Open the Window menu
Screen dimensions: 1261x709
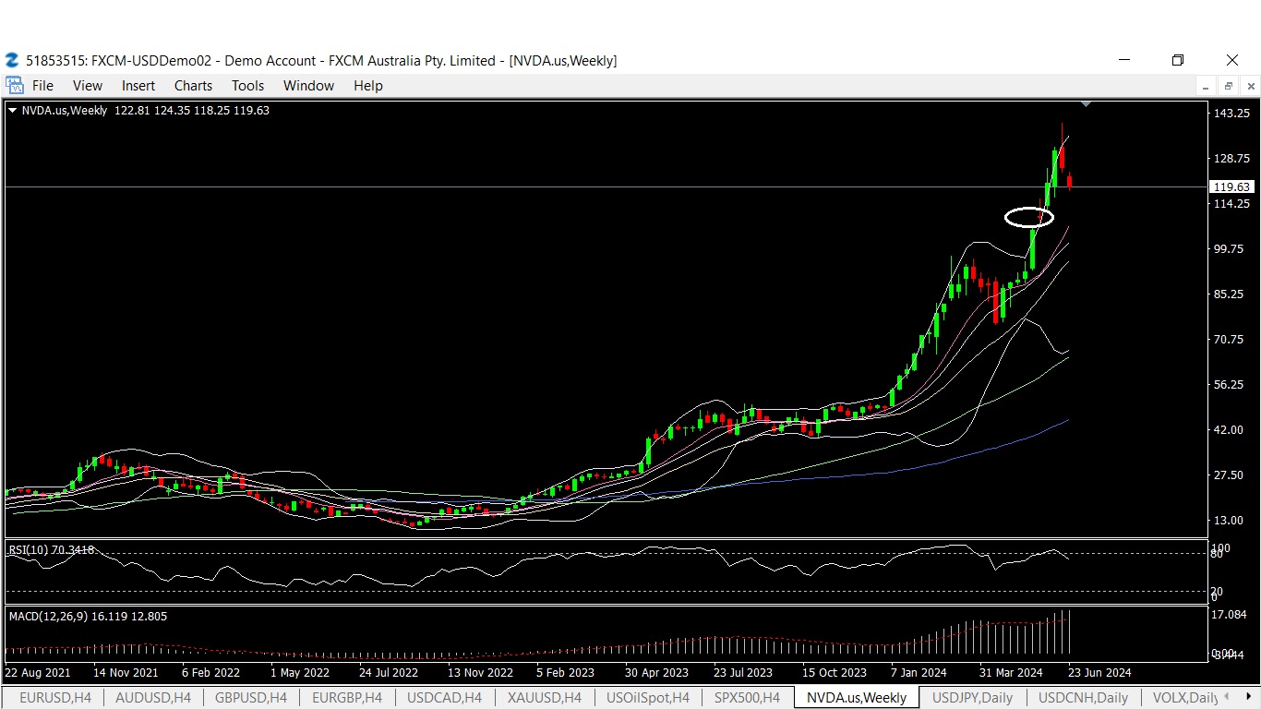coord(308,86)
